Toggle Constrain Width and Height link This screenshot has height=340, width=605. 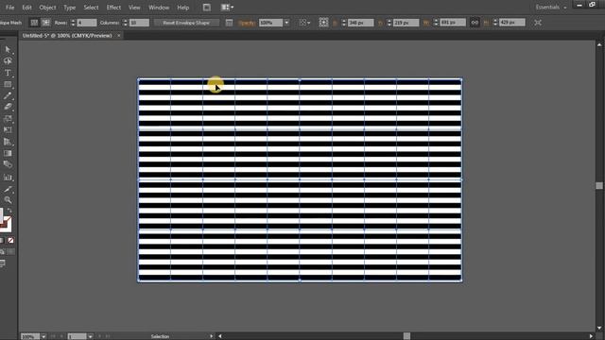coord(475,23)
